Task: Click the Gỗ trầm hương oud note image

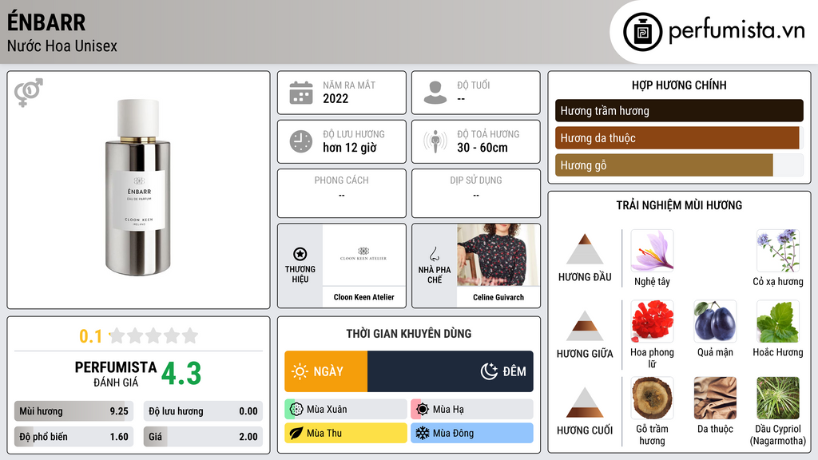Action: pyautogui.click(x=652, y=398)
